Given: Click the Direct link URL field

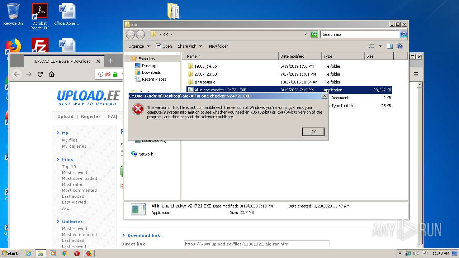Looking at the screenshot, I should click(x=256, y=244).
